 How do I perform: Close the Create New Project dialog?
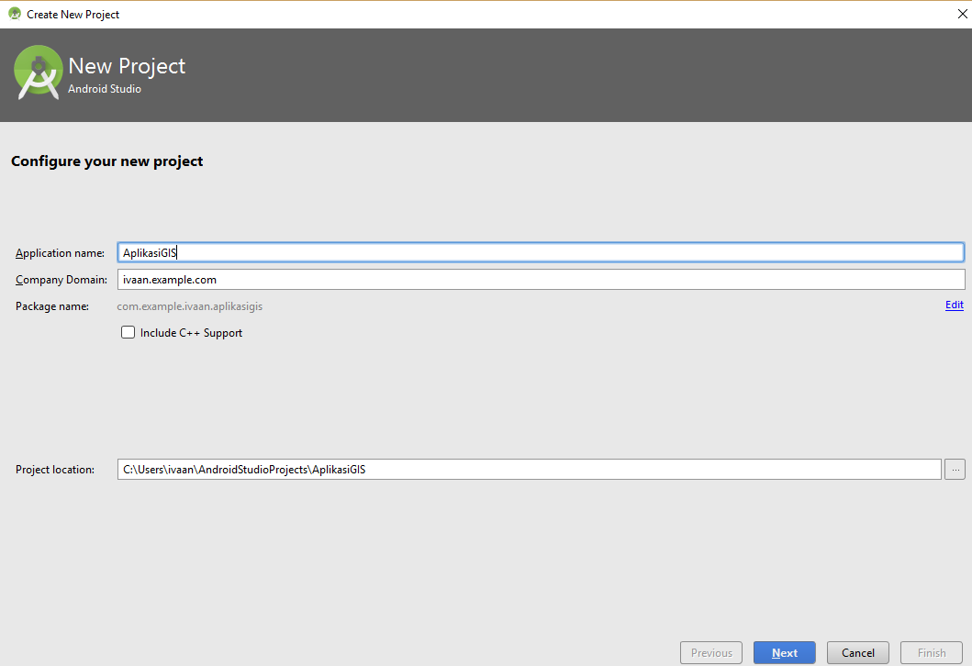961,14
